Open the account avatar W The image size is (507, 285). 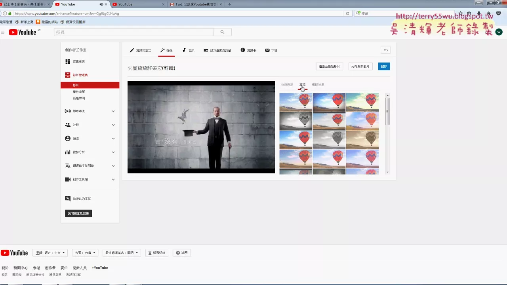499,32
